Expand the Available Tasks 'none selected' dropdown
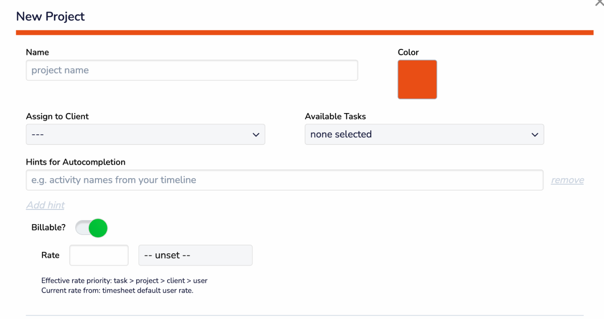Screen dimensions: 604x319 coord(424,135)
